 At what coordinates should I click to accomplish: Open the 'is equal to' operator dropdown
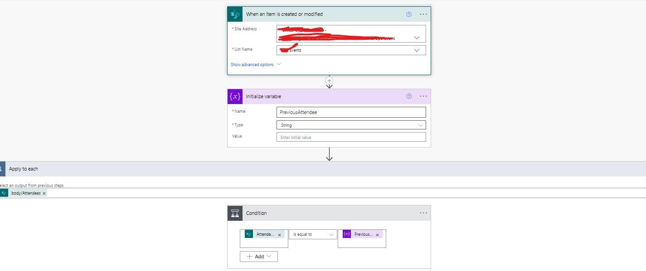[x=313, y=234]
